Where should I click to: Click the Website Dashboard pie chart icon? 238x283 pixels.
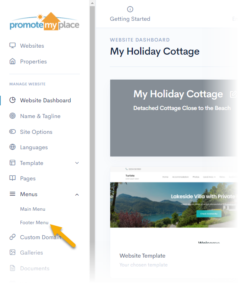[12, 100]
